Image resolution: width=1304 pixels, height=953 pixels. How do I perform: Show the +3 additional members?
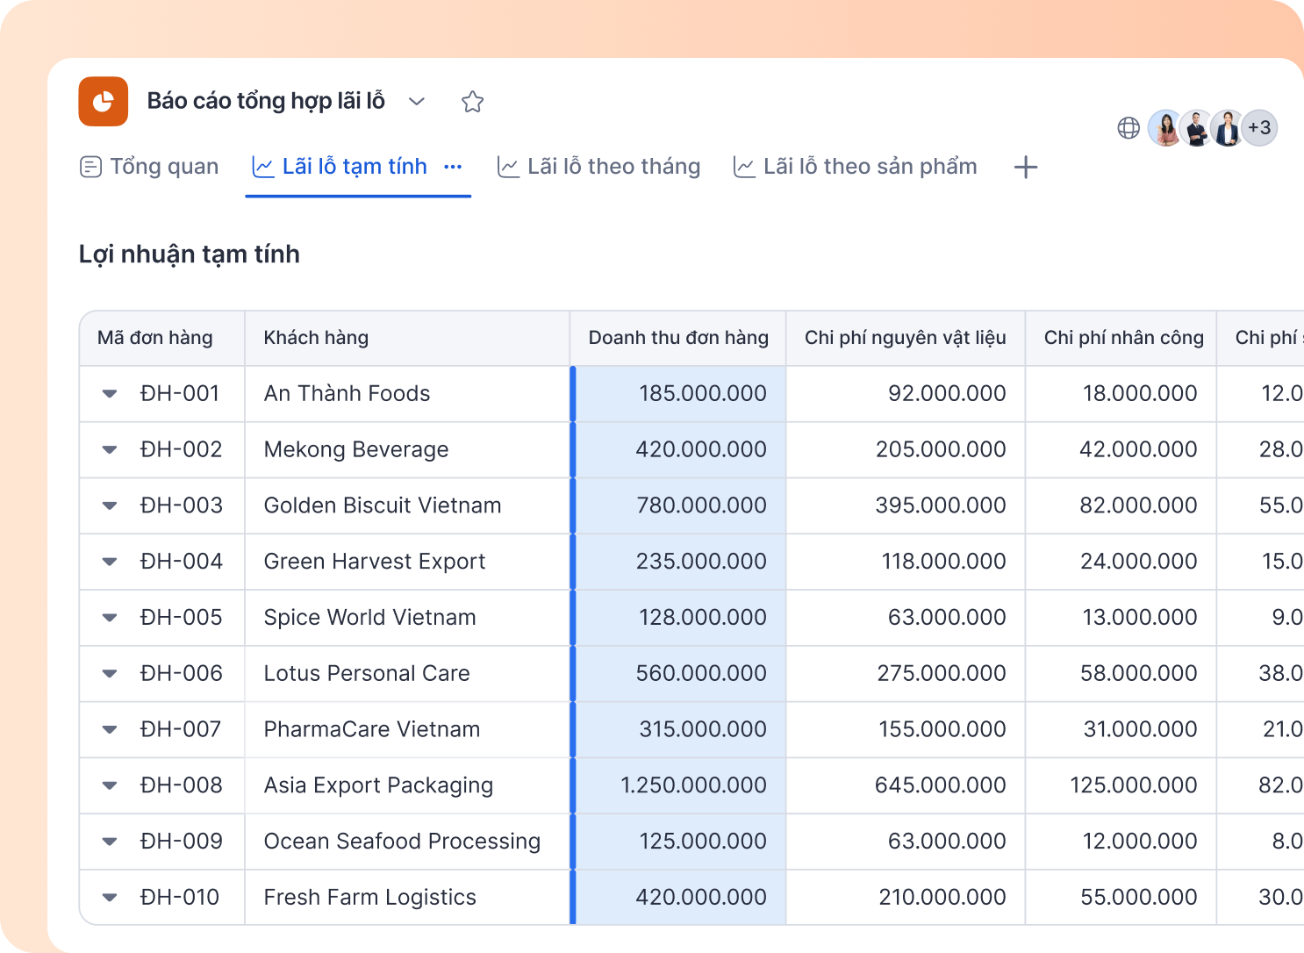click(x=1260, y=128)
